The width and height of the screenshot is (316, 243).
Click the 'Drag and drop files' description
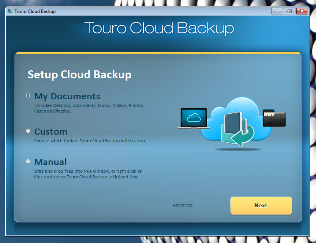coord(88,174)
